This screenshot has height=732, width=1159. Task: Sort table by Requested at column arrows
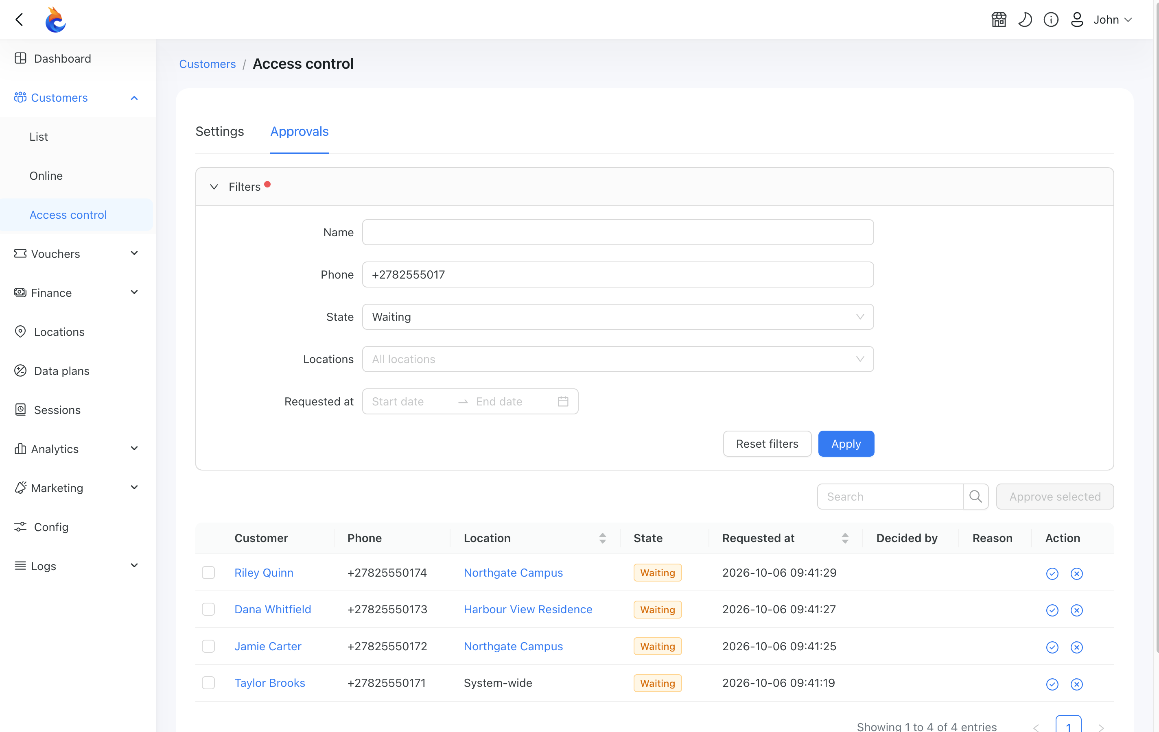(x=845, y=538)
